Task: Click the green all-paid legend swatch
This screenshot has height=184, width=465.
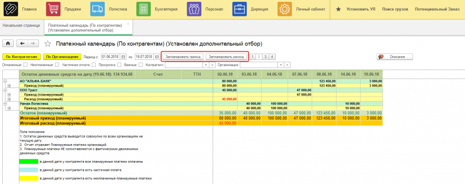Action: [x=29, y=162]
